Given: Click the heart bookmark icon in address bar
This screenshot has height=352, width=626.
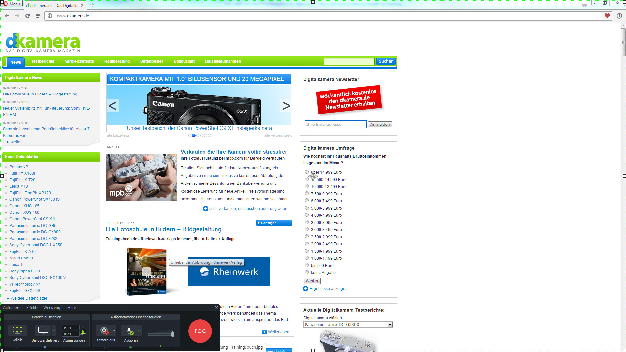Looking at the screenshot, I should (x=607, y=16).
